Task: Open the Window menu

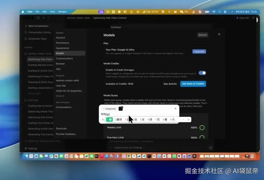Action: click(x=62, y=12)
